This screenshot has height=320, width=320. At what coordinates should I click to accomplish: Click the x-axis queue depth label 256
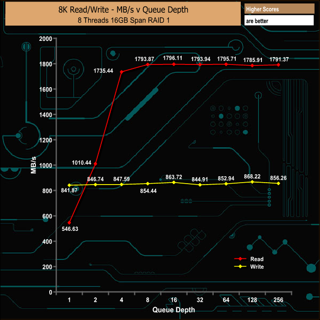278,300
